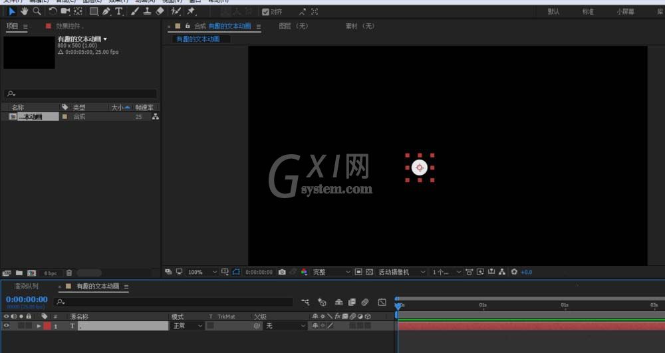Select the Puppet Pin tool
The width and height of the screenshot is (665, 353).
click(x=192, y=11)
